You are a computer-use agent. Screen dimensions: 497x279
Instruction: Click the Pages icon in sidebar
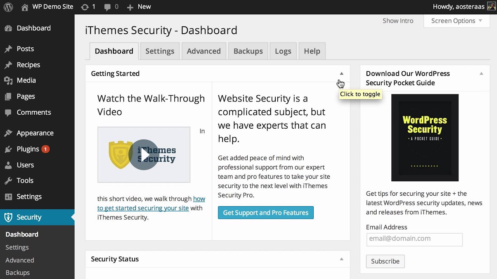[8, 96]
